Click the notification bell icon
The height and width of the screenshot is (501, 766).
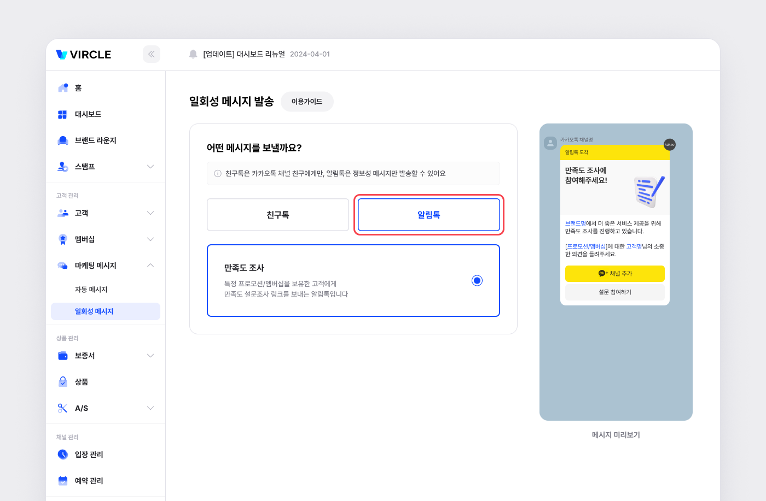tap(193, 54)
